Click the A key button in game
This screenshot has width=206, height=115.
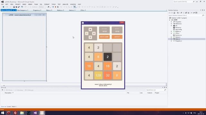pyautogui.click(x=87, y=34)
